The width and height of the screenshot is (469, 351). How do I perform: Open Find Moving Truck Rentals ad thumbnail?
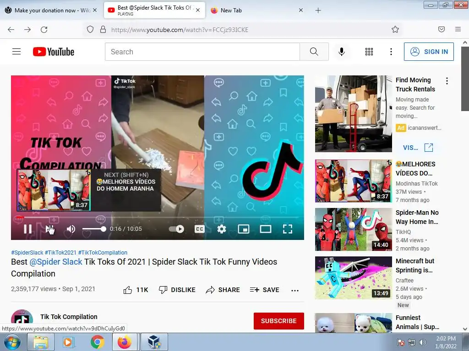coord(353,114)
